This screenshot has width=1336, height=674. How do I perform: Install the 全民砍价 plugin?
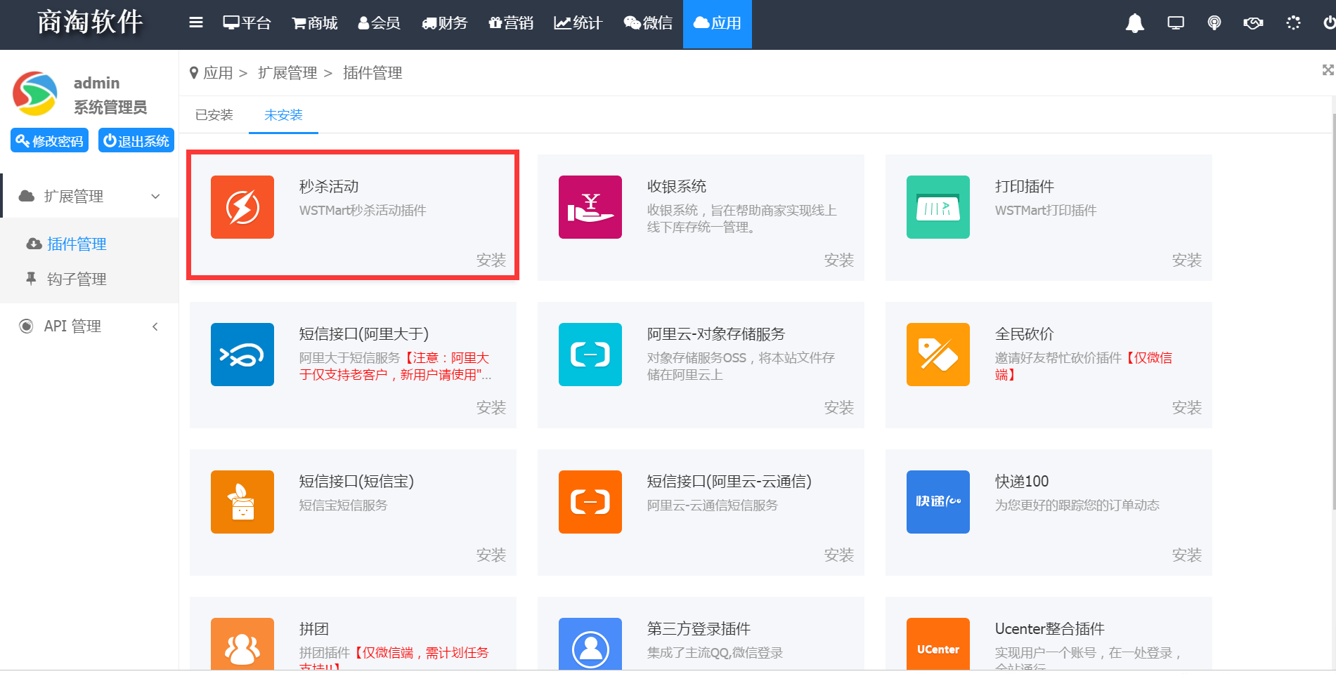(x=1186, y=407)
